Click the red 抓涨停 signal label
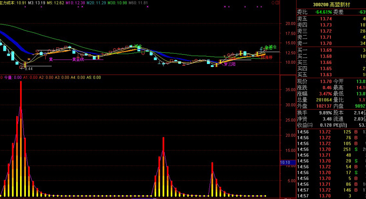Screen dimensions: 366x199 point(266,57)
